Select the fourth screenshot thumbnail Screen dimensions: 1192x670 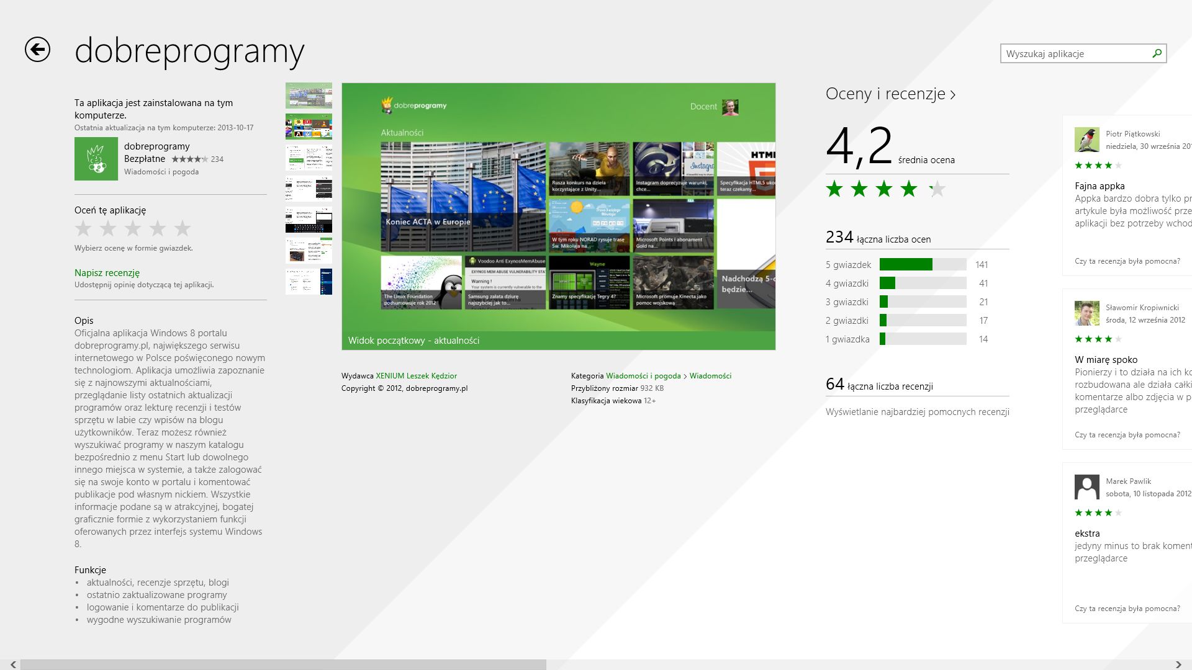309,189
